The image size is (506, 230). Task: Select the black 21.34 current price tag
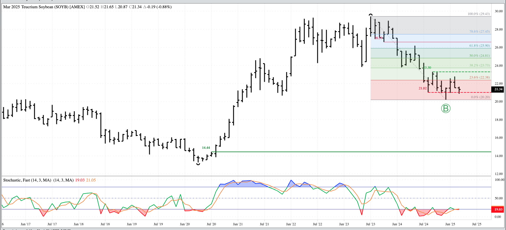click(498, 89)
